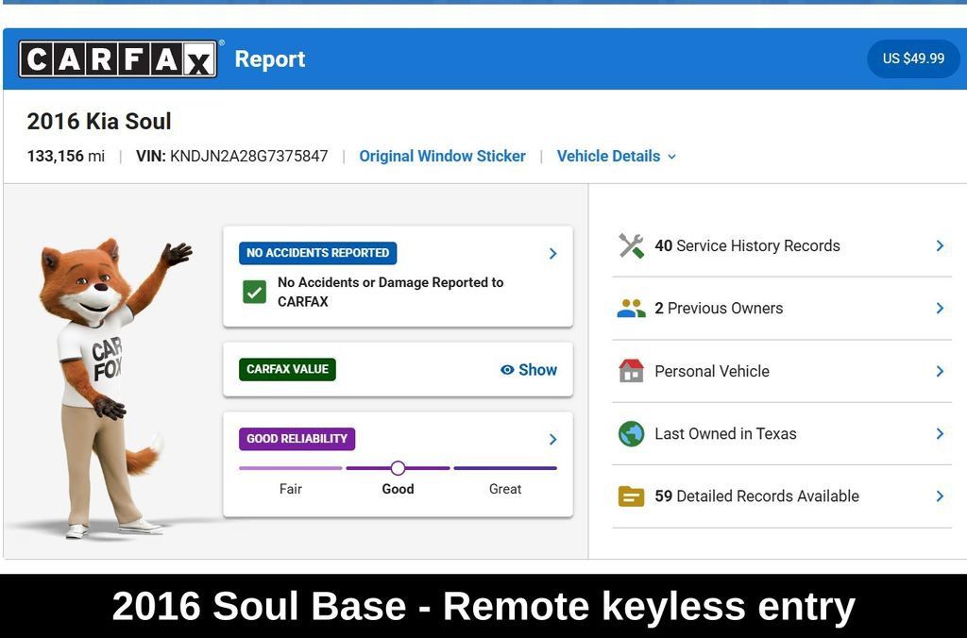967x638 pixels.
Task: Click the CARFAX VALUE badge
Action: click(x=287, y=369)
